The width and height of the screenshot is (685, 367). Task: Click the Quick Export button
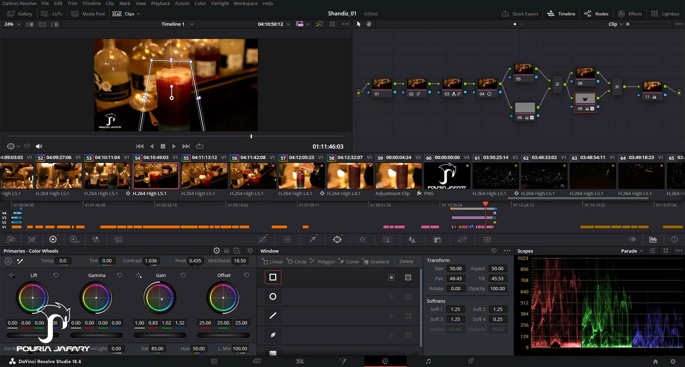(x=520, y=14)
